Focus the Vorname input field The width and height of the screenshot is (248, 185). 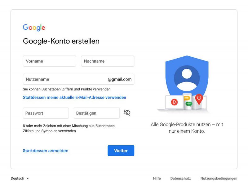(x=49, y=61)
